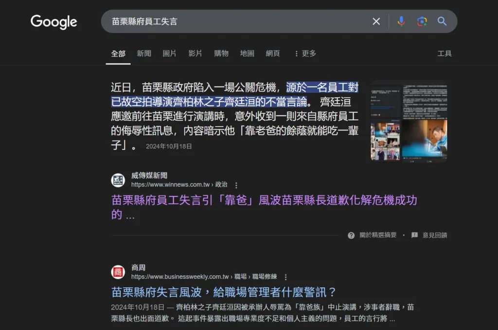Screen dimensions: 498x330
Task: Switch to the 影片 tab
Action: click(195, 54)
